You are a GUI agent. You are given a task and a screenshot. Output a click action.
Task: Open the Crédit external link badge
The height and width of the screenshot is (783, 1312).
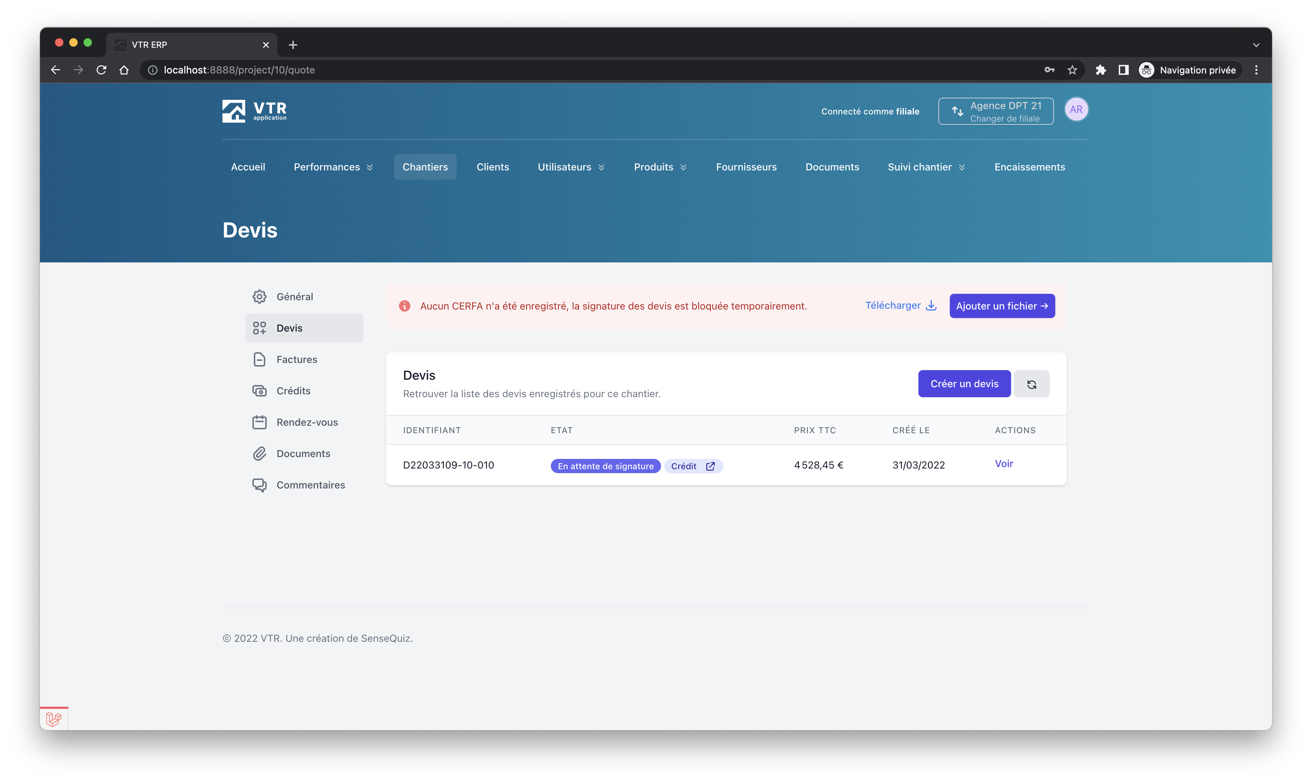(x=693, y=466)
